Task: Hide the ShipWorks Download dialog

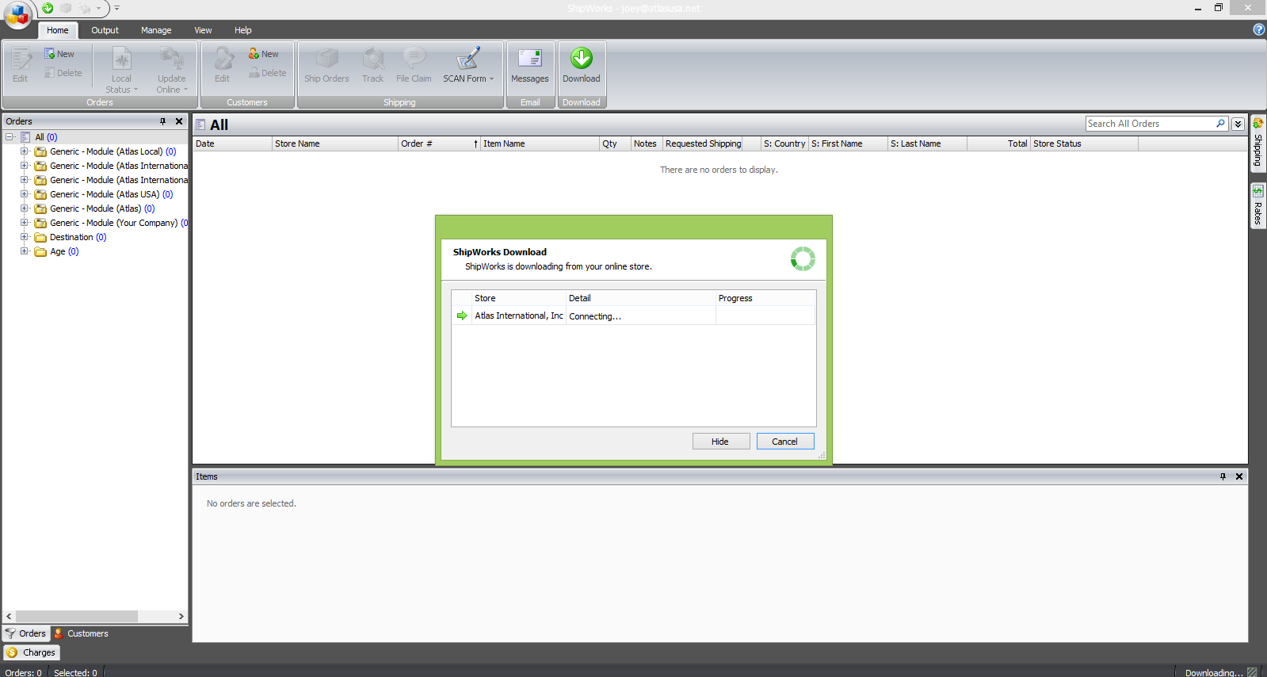Action: (x=720, y=442)
